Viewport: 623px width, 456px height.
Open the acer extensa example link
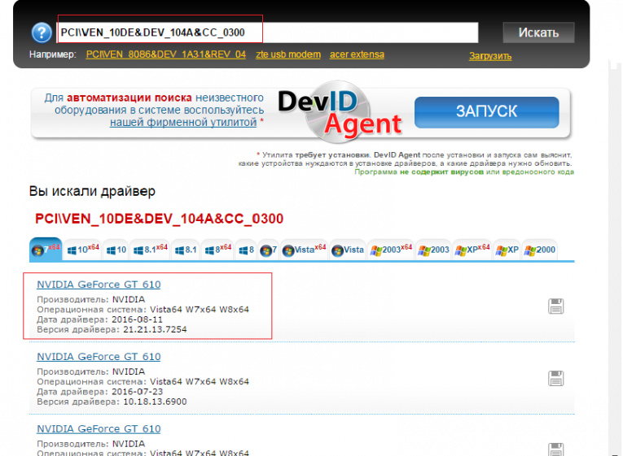click(x=357, y=54)
